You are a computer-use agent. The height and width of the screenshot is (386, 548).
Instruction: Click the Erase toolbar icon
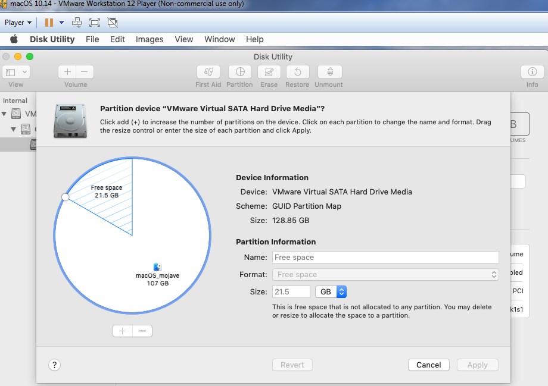click(269, 72)
